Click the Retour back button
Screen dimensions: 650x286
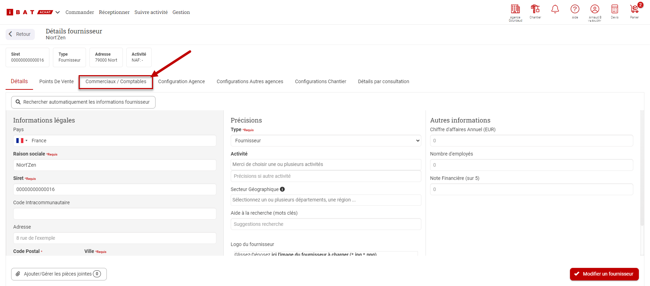point(20,34)
